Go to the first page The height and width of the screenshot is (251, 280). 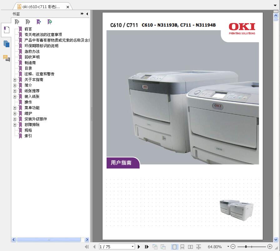pos(87,247)
